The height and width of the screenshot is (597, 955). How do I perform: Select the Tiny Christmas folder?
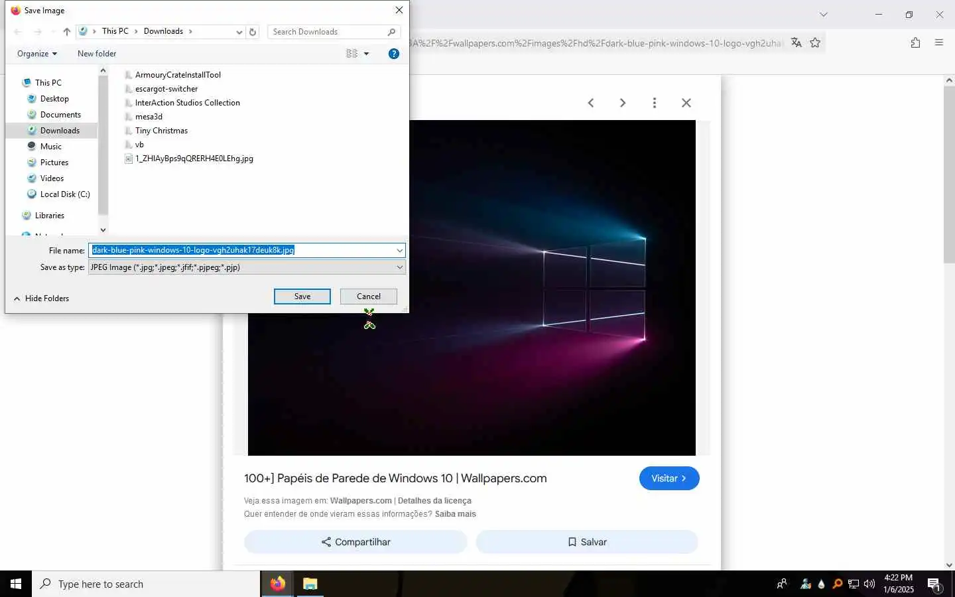click(x=161, y=131)
